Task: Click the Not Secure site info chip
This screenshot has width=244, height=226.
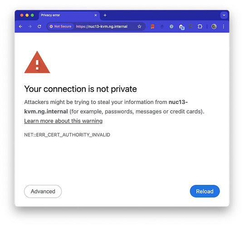Action: pos(60,27)
